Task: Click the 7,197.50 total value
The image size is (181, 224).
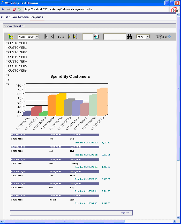Action: click(106, 203)
